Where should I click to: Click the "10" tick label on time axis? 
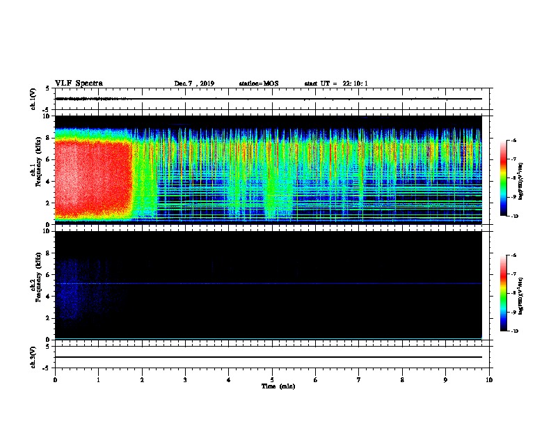pyautogui.click(x=489, y=380)
